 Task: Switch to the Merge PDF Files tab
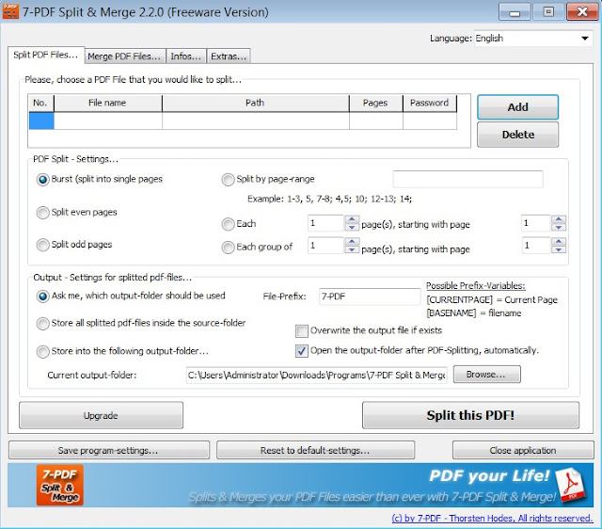pos(125,56)
